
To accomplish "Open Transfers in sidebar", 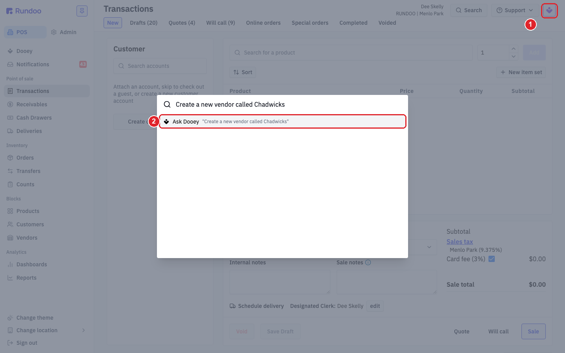I will click(47, 171).
